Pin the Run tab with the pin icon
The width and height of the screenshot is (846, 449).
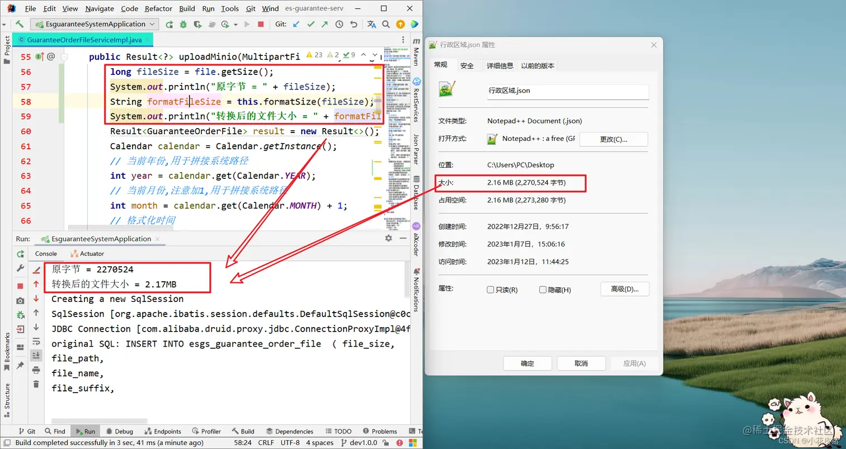coord(21,365)
